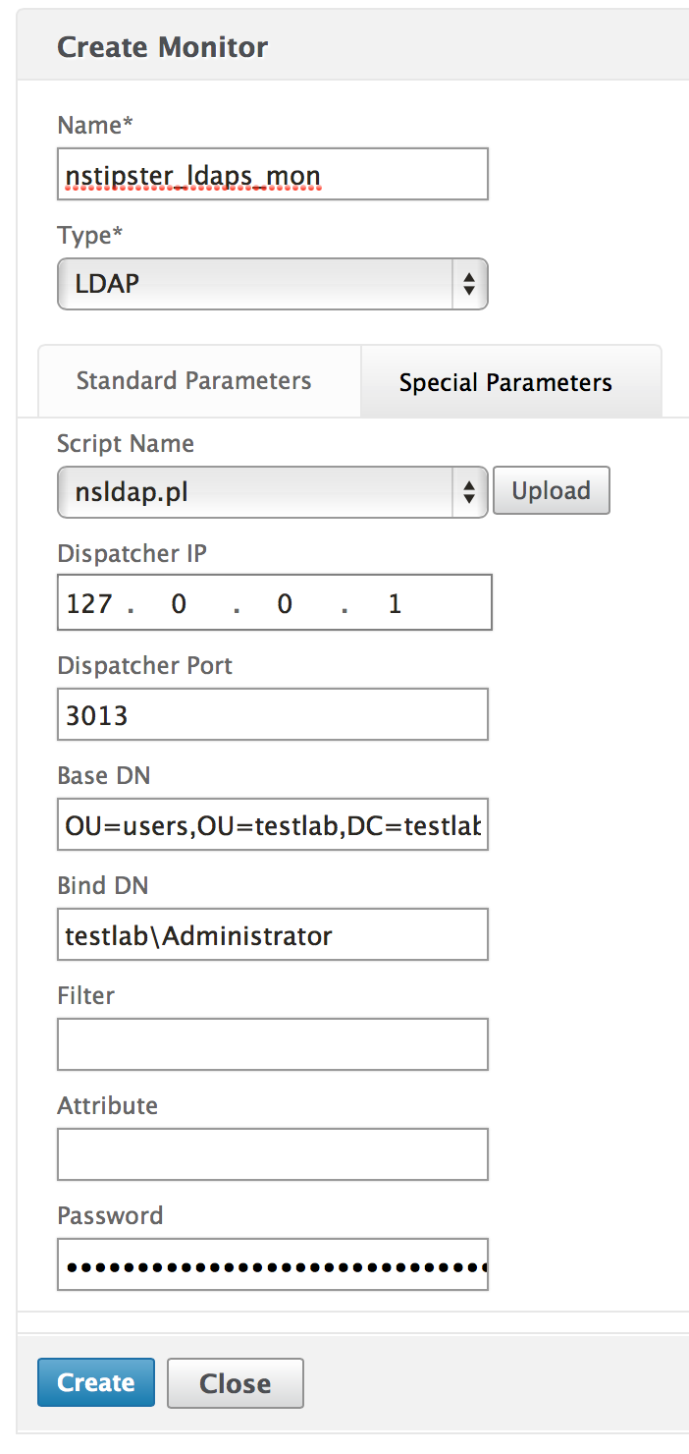Click the Name field containing nstipster_ldaps_mon
This screenshot has height=1454, width=689.
pyautogui.click(x=272, y=174)
